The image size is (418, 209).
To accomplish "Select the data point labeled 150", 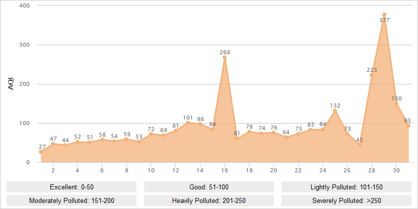I will click(x=396, y=103).
